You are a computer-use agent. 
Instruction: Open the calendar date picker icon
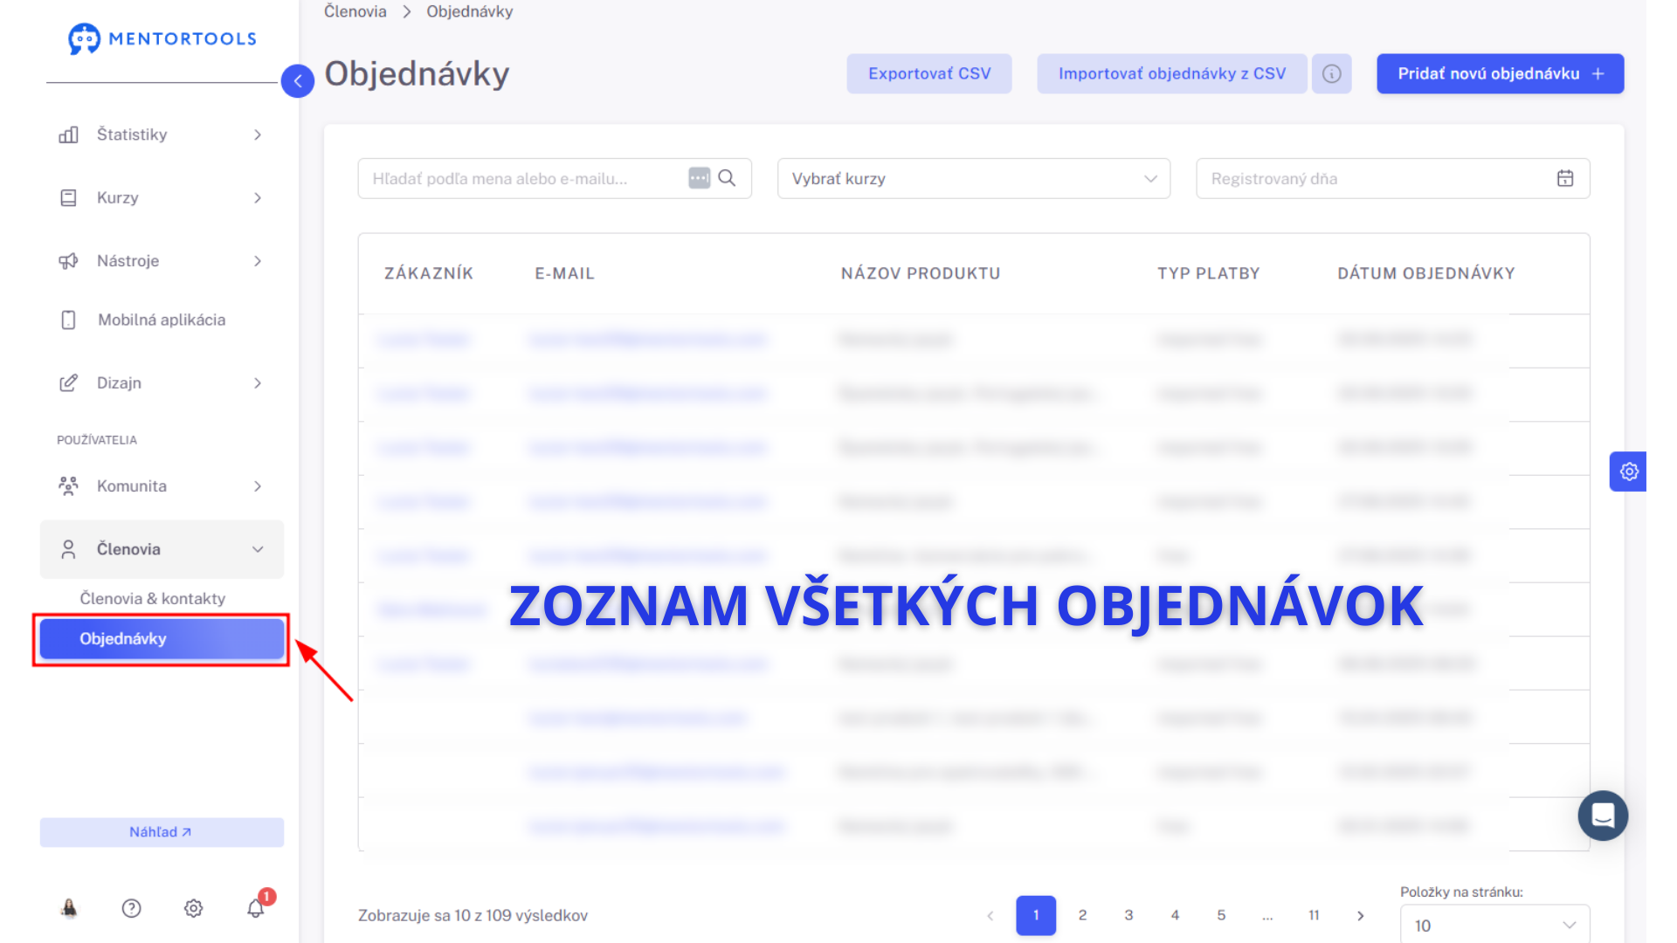click(x=1564, y=178)
